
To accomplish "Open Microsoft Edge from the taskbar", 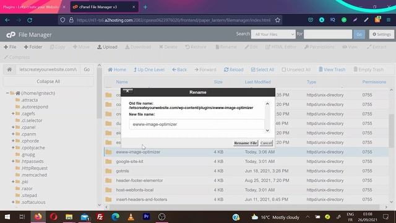I will [x=116, y=217].
